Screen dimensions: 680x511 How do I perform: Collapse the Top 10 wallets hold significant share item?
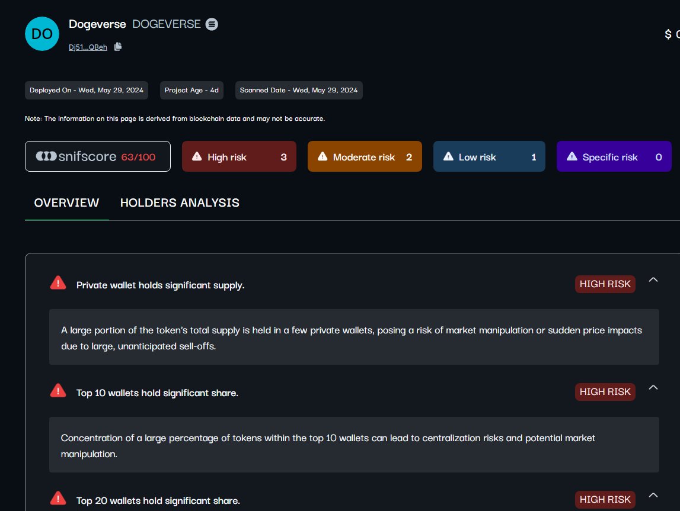click(653, 388)
